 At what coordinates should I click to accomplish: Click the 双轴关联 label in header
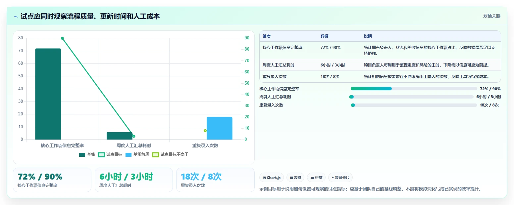pyautogui.click(x=491, y=16)
